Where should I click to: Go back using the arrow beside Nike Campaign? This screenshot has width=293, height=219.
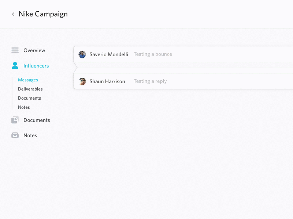tap(13, 14)
